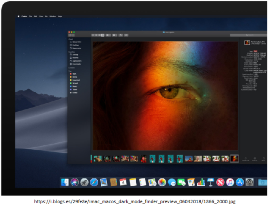Image resolution: width=268 pixels, height=207 pixels.
Task: Open Recents in the sidebar
Action: pos(74,58)
